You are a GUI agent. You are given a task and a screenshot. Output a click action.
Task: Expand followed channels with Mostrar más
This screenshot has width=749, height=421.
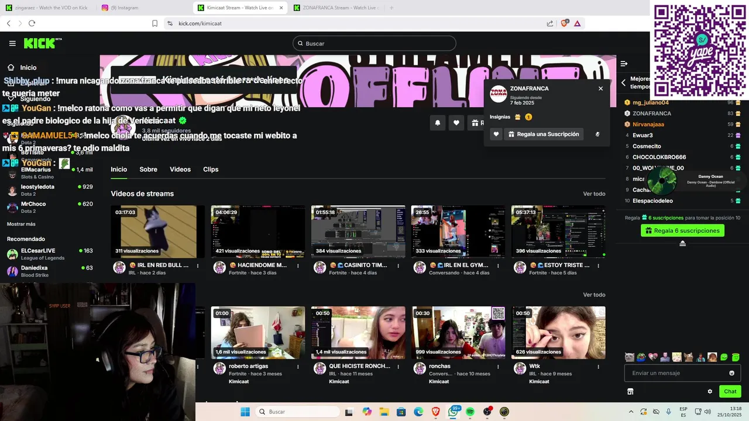click(x=21, y=224)
